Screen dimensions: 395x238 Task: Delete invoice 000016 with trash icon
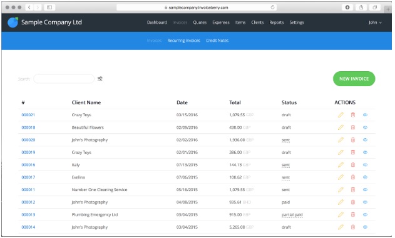pos(353,165)
